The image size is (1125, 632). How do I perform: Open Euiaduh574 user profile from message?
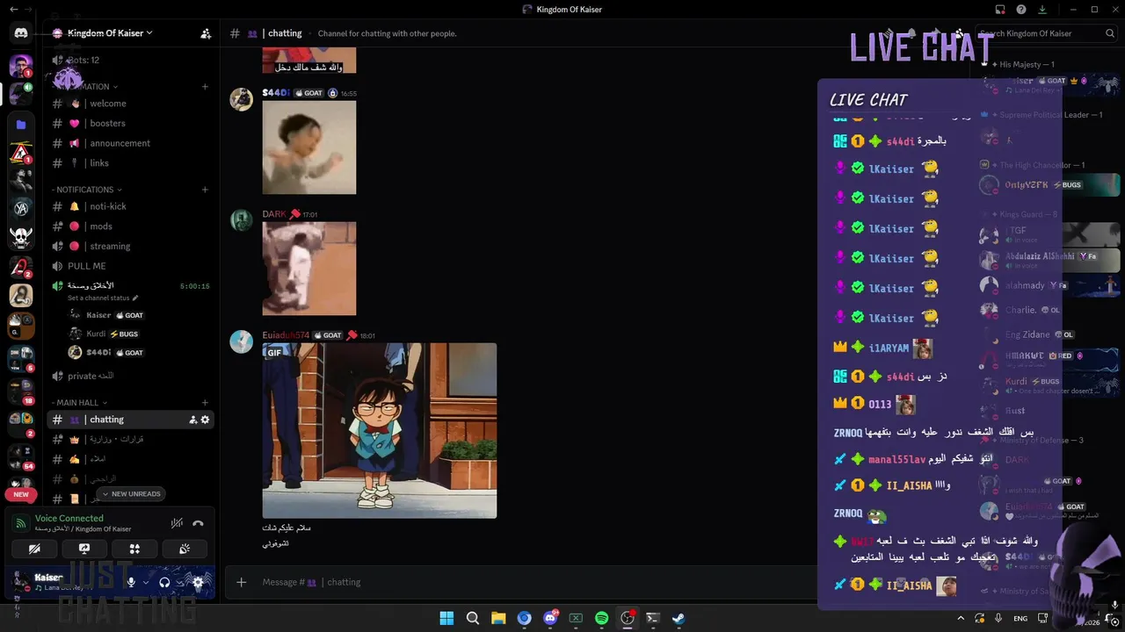pyautogui.click(x=286, y=335)
